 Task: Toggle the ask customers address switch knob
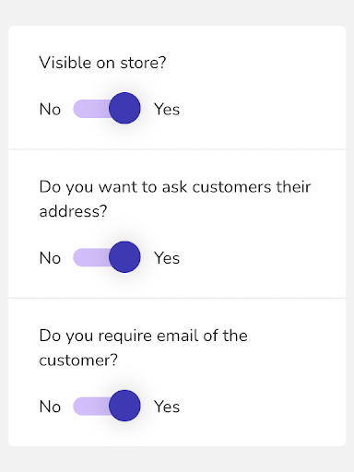point(124,257)
